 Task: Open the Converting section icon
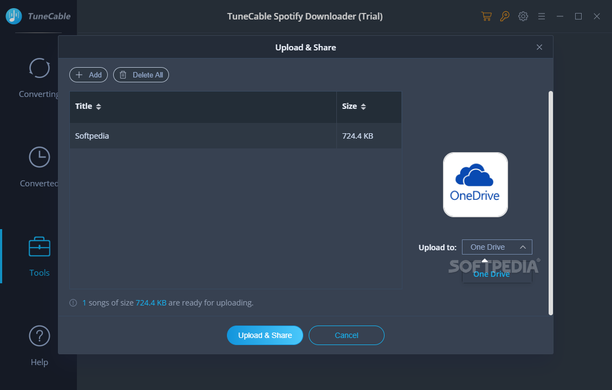point(40,68)
